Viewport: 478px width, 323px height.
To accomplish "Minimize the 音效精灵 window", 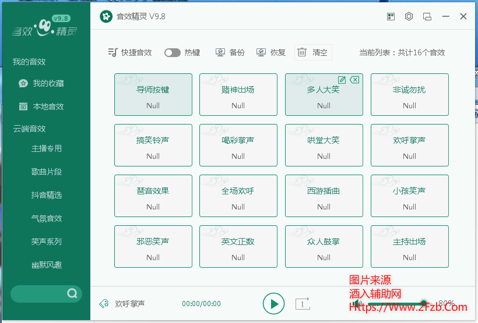I will [x=446, y=16].
